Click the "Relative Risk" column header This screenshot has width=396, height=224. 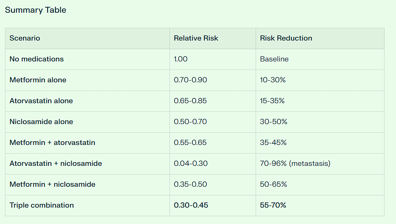tap(196, 38)
